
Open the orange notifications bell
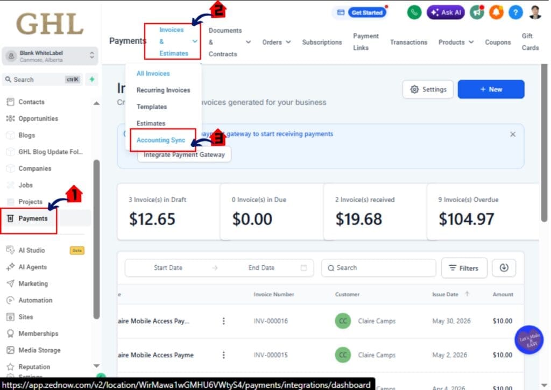point(496,13)
